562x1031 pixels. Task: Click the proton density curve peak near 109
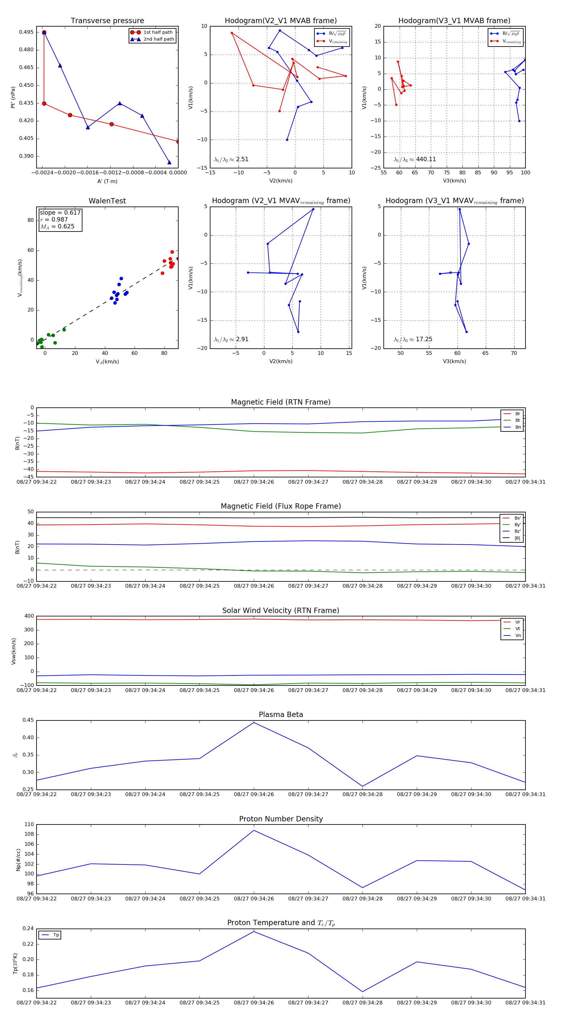click(x=254, y=830)
